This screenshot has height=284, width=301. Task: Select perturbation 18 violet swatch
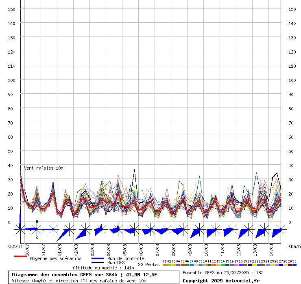[240, 265]
